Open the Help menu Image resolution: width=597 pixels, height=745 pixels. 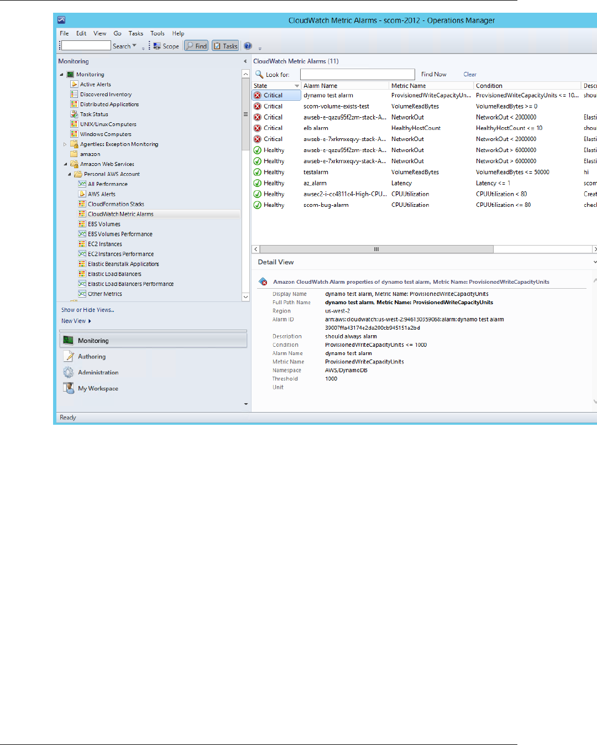point(178,33)
